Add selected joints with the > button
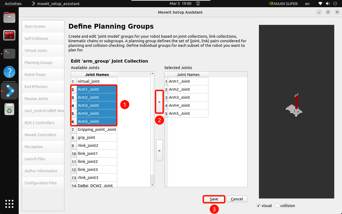Screen dimensions: 342x214 [x=159, y=102]
